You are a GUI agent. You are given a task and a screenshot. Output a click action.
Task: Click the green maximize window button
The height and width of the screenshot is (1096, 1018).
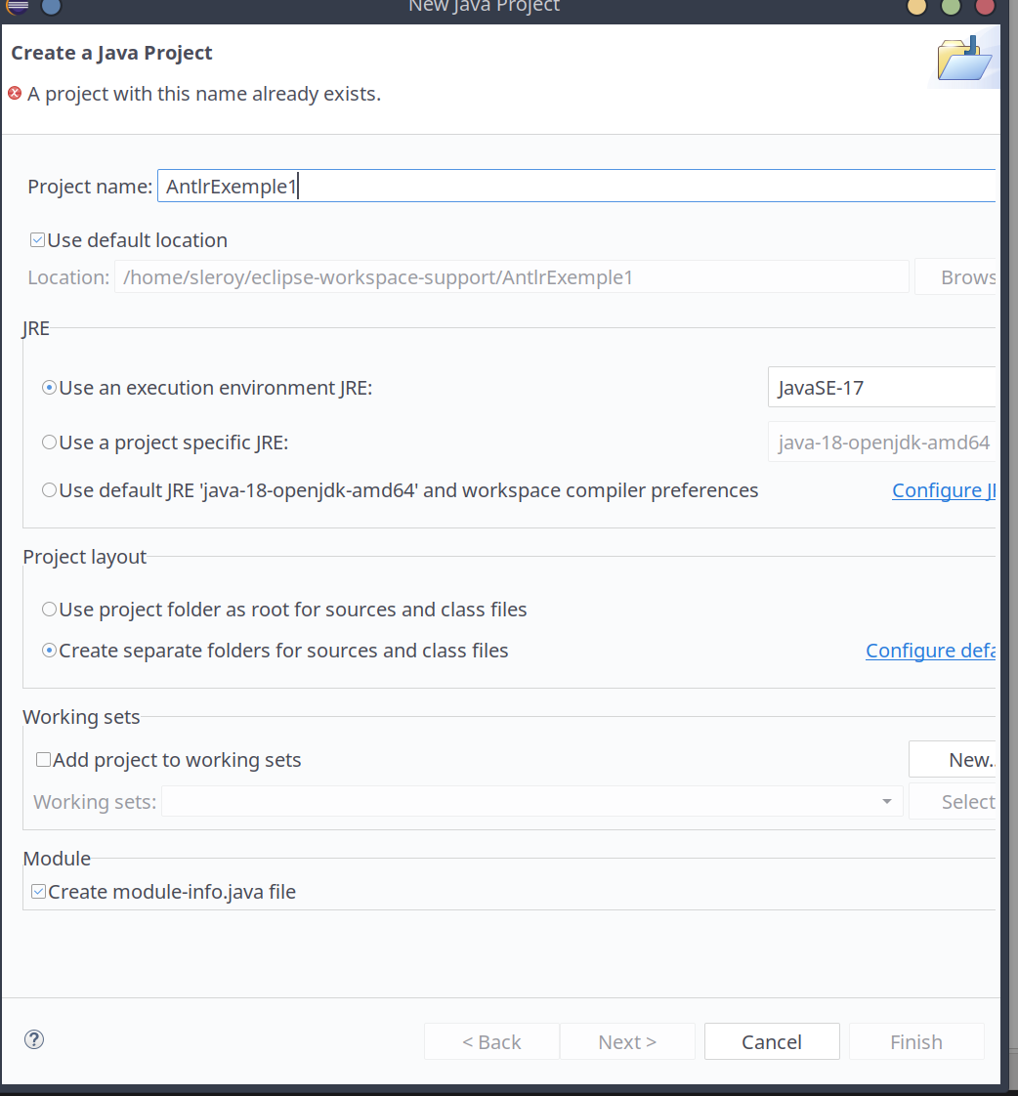click(x=951, y=7)
